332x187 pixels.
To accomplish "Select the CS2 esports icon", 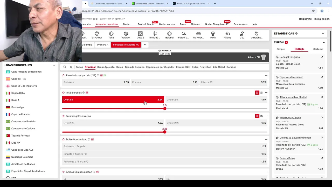I will coord(242,35).
